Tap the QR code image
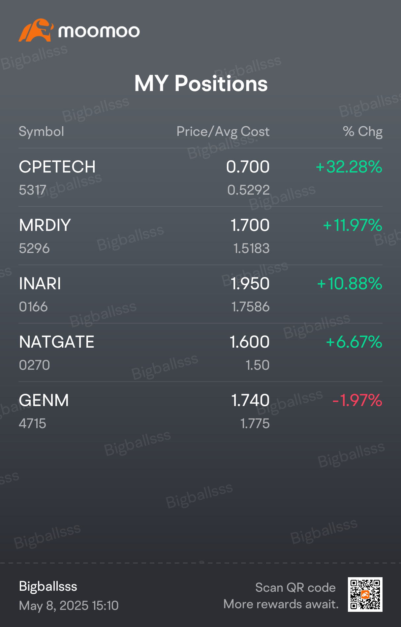 point(365,594)
